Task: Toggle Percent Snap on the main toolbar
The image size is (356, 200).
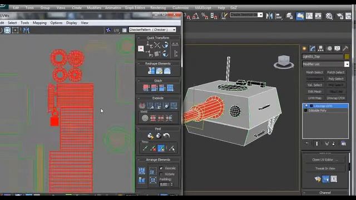Action: (x=205, y=16)
